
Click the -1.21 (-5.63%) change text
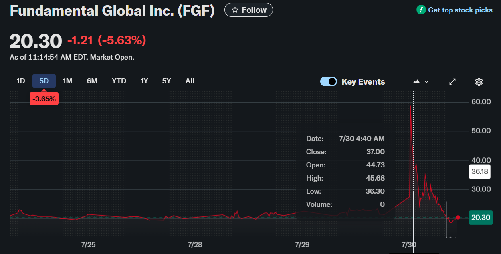click(x=107, y=40)
